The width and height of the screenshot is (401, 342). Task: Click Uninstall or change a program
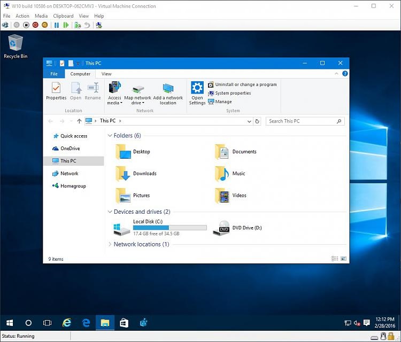[x=242, y=84]
